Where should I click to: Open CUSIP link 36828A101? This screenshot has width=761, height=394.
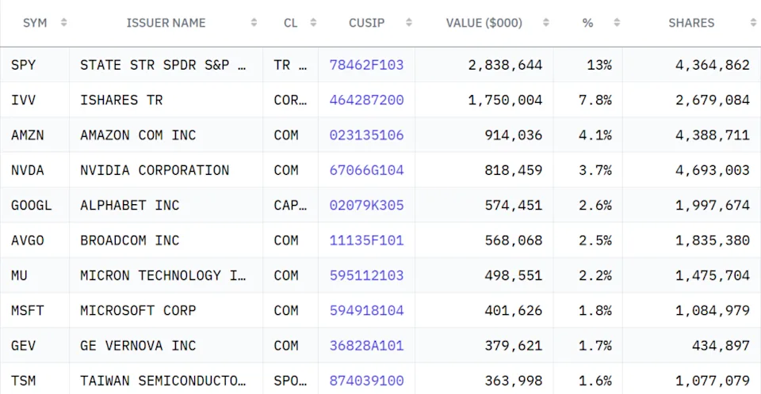coord(366,346)
